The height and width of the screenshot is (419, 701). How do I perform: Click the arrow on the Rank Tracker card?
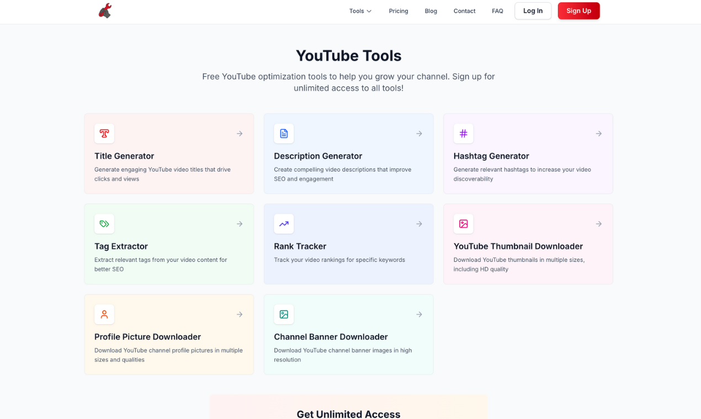419,224
